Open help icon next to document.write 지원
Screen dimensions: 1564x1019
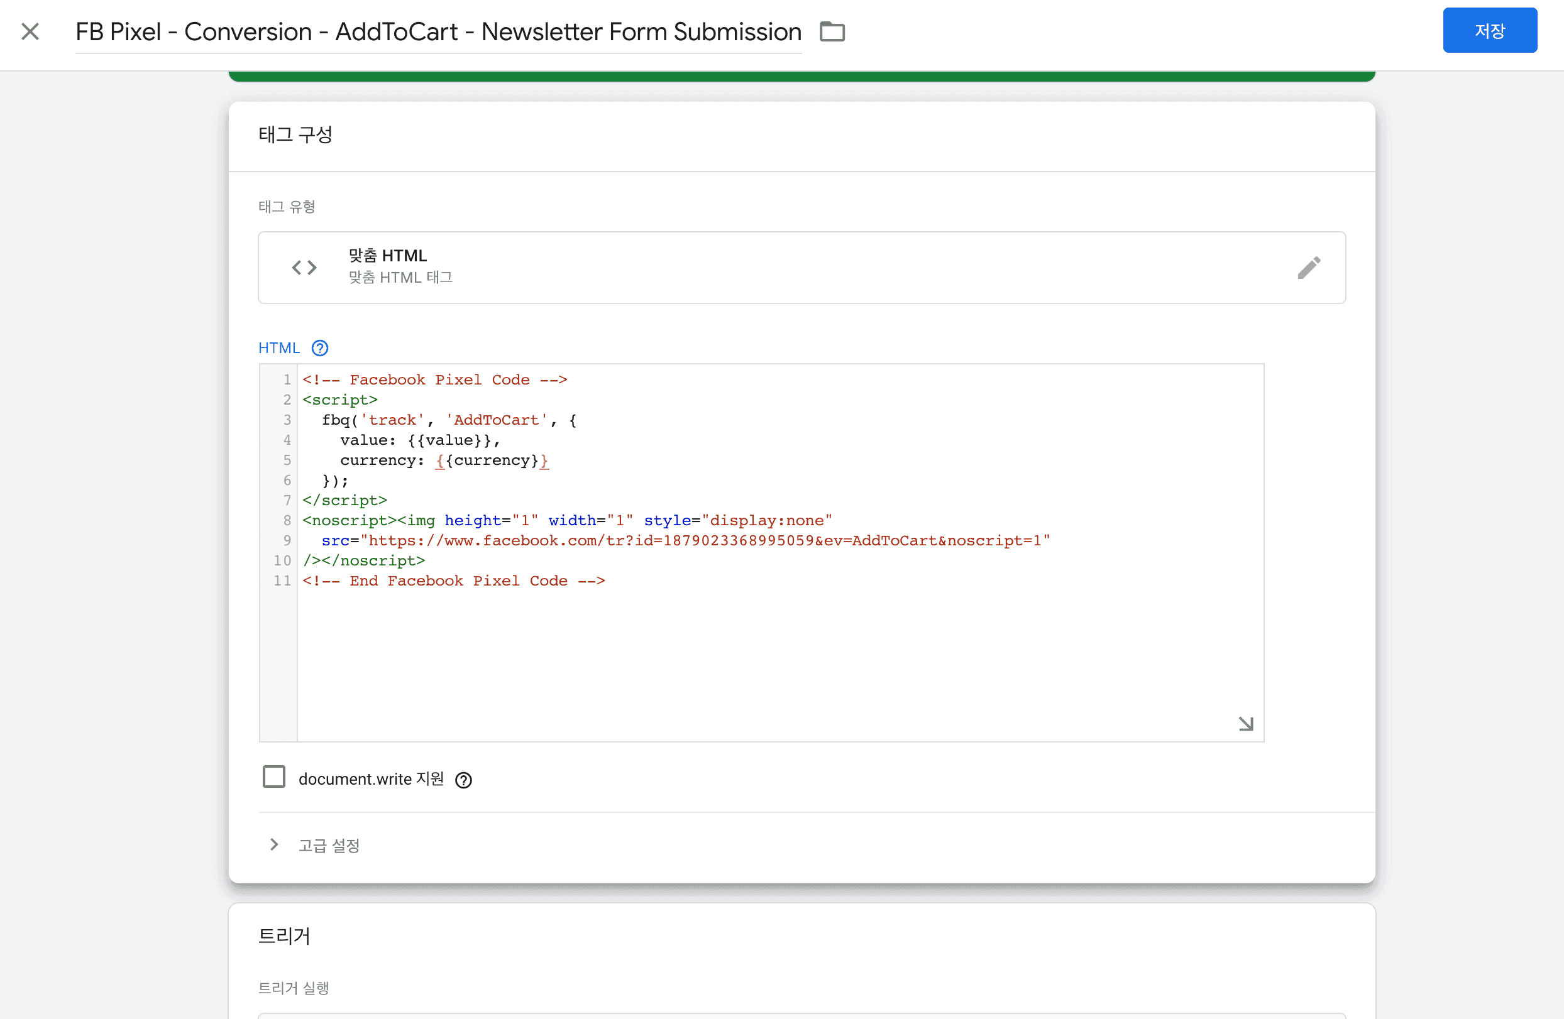point(463,780)
